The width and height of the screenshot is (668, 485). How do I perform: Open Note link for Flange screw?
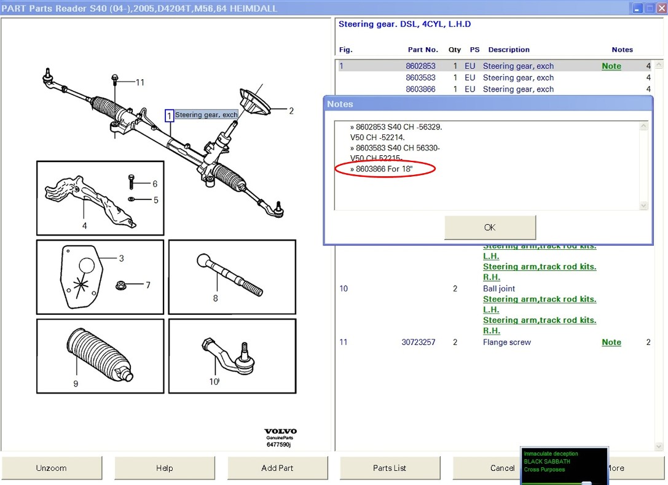611,342
